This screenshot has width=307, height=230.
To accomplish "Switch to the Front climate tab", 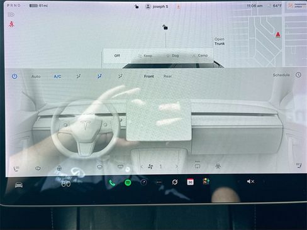I will click(x=149, y=77).
